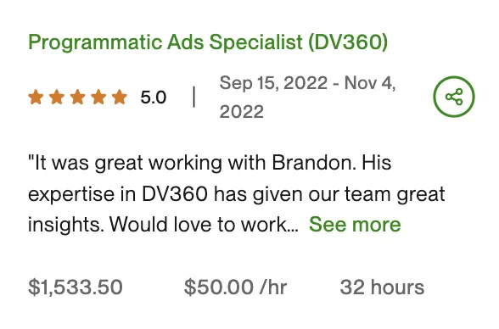Click the 5.0 rating score
This screenshot has width=499, height=329.
(154, 98)
